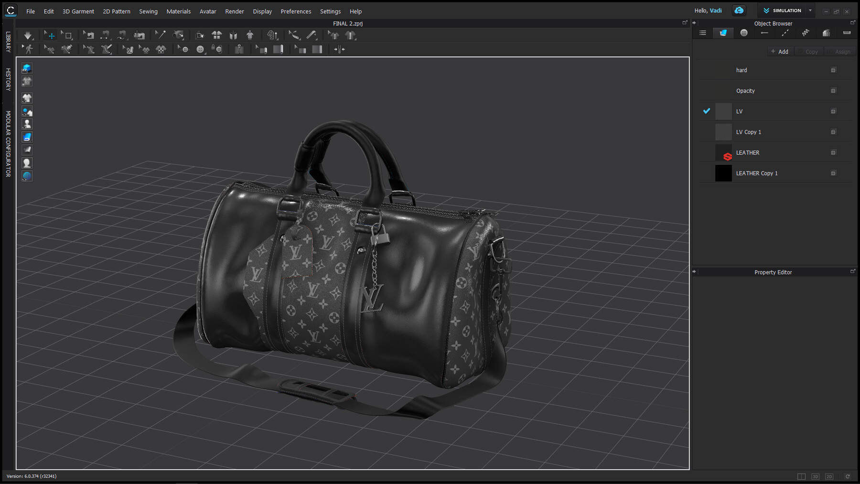Collapse the Object Browser panel arrow
Viewport: 860px width, 484px height.
click(x=695, y=23)
